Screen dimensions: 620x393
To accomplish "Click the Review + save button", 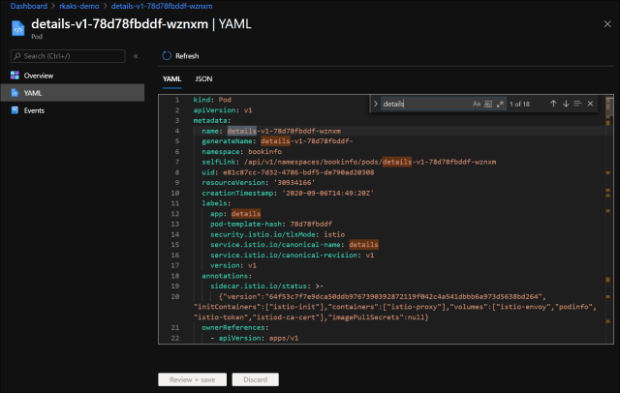I will tap(192, 379).
